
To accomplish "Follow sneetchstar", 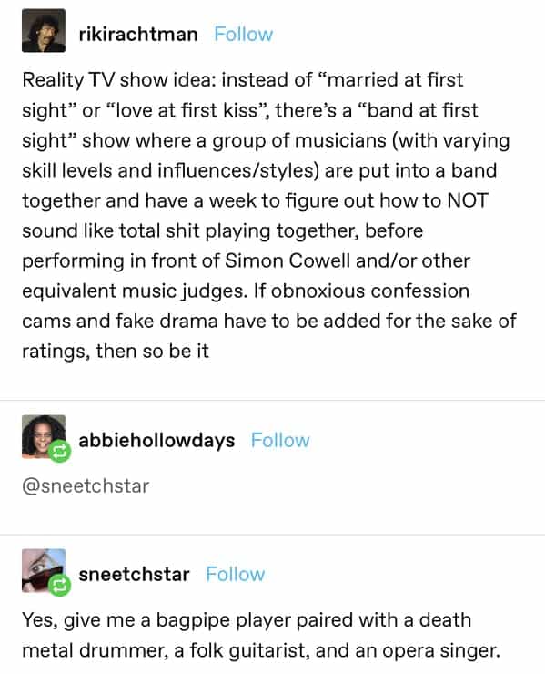I will coord(236,575).
